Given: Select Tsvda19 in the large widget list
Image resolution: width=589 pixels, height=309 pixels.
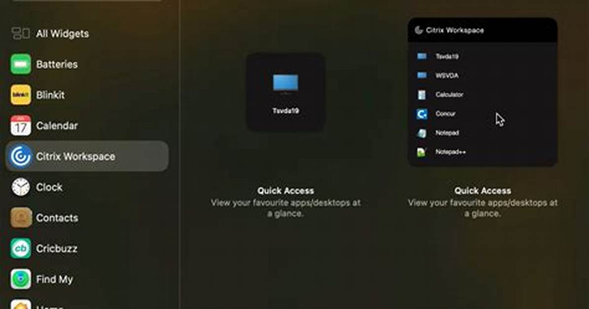Looking at the screenshot, I should [447, 57].
